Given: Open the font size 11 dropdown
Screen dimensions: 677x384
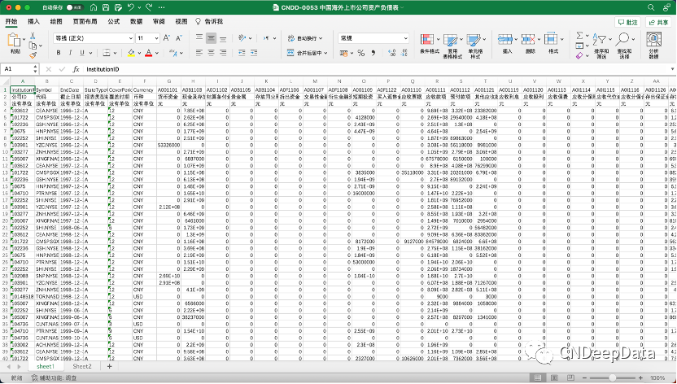Looking at the screenshot, I should (147, 38).
